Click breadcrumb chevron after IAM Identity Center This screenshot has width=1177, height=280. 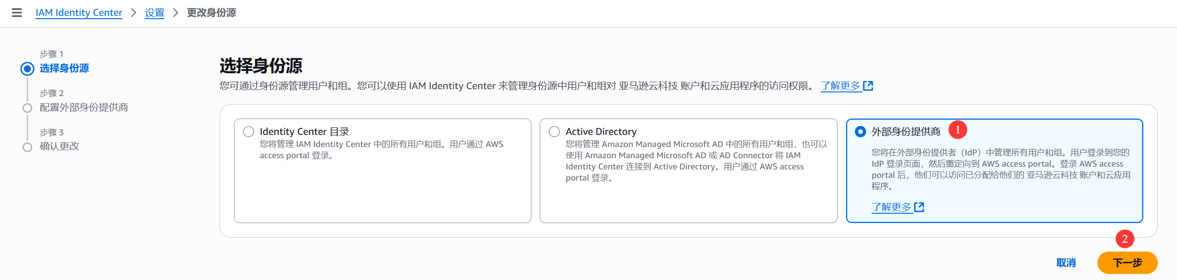click(134, 13)
